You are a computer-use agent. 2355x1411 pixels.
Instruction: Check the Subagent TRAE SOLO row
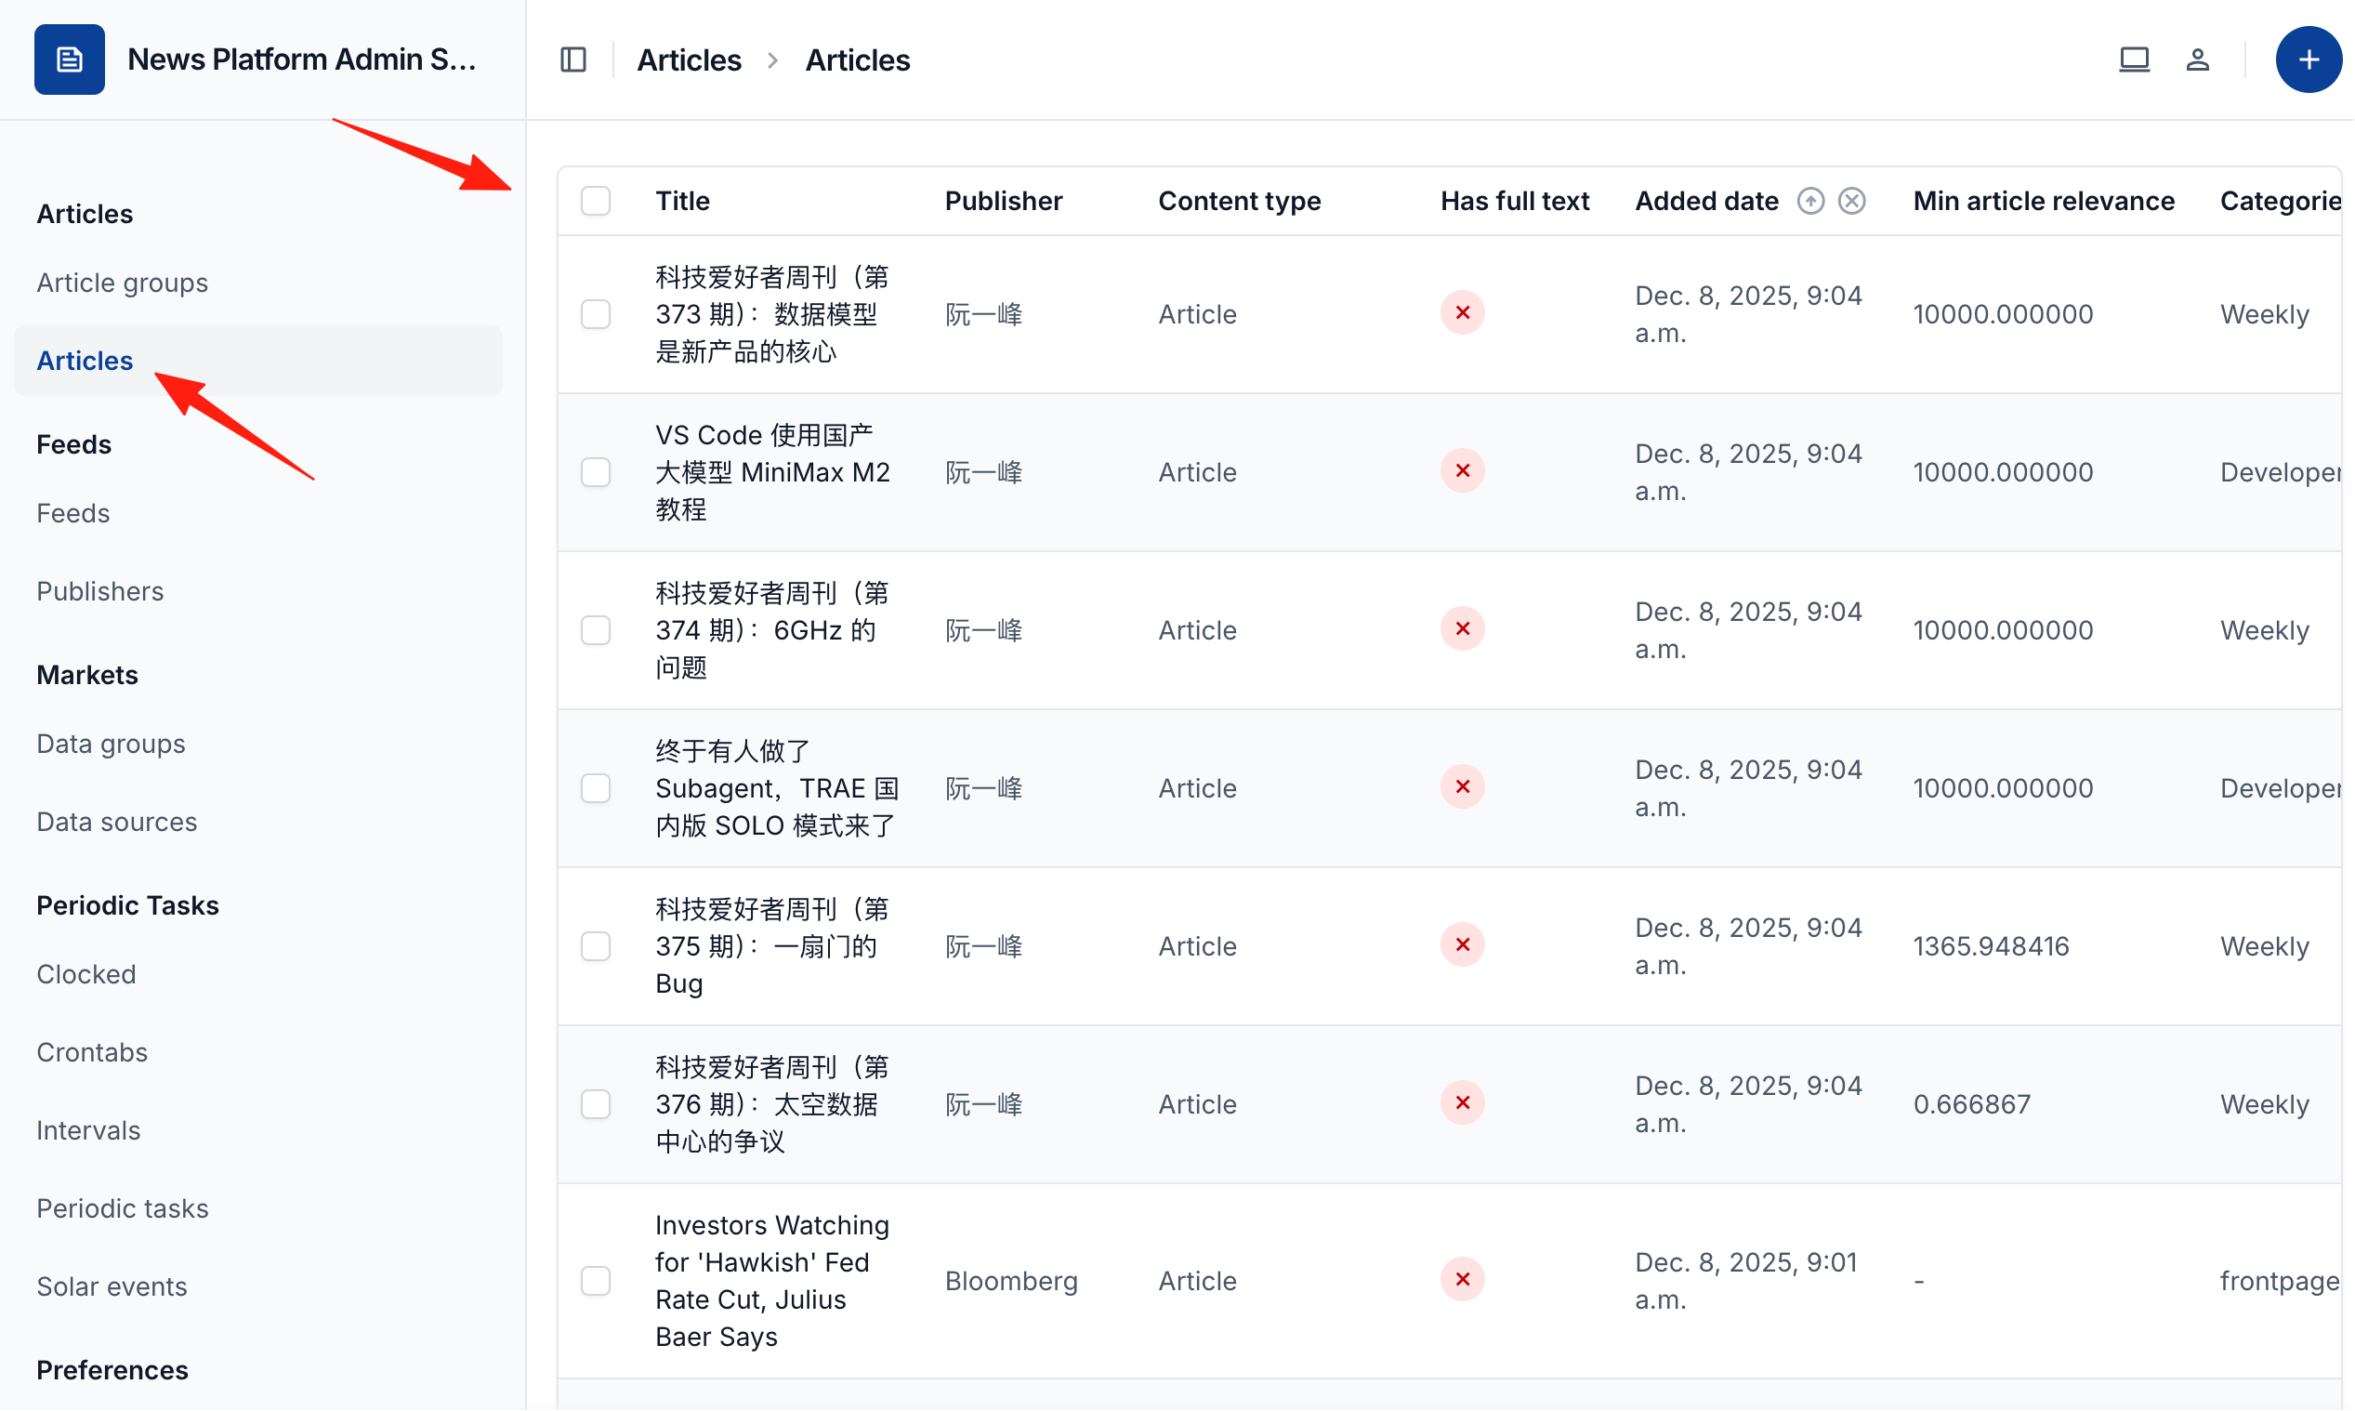596,787
